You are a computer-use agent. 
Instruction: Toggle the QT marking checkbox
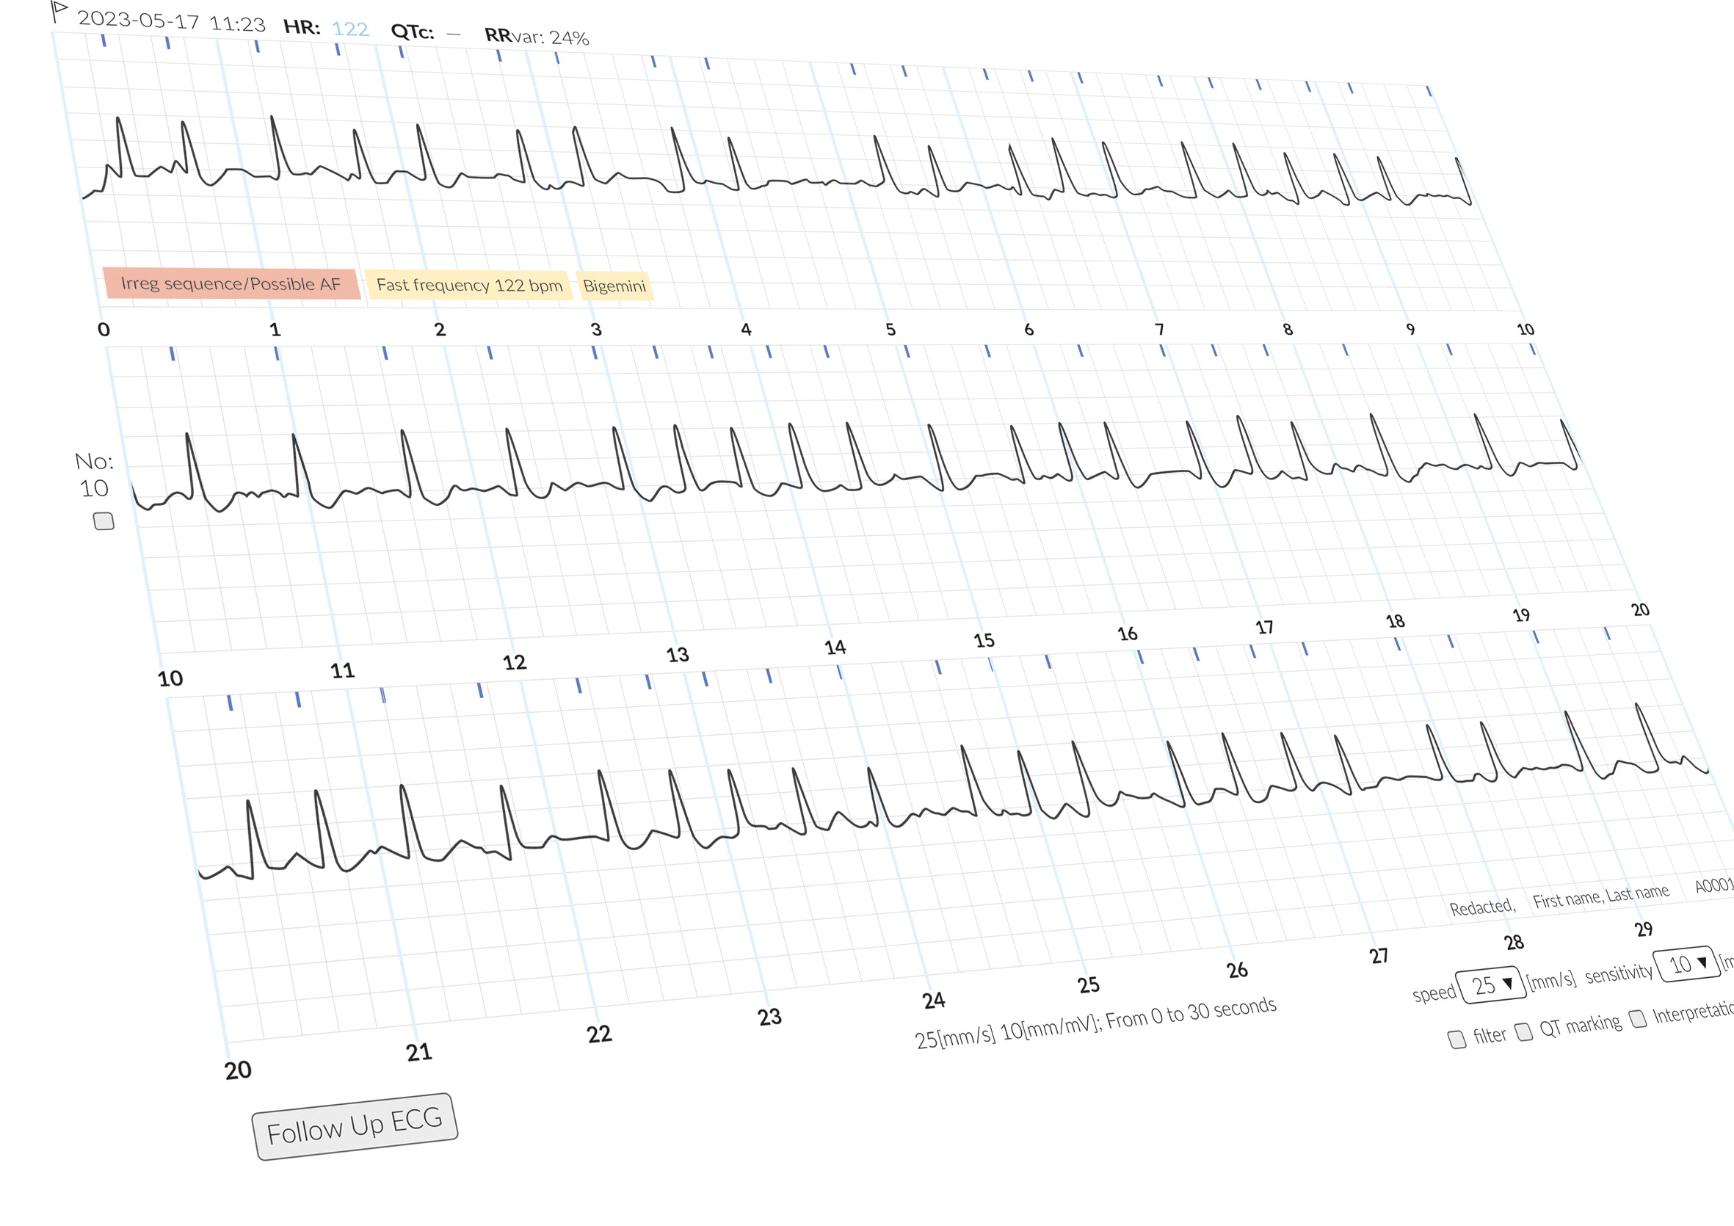coord(1524,1031)
